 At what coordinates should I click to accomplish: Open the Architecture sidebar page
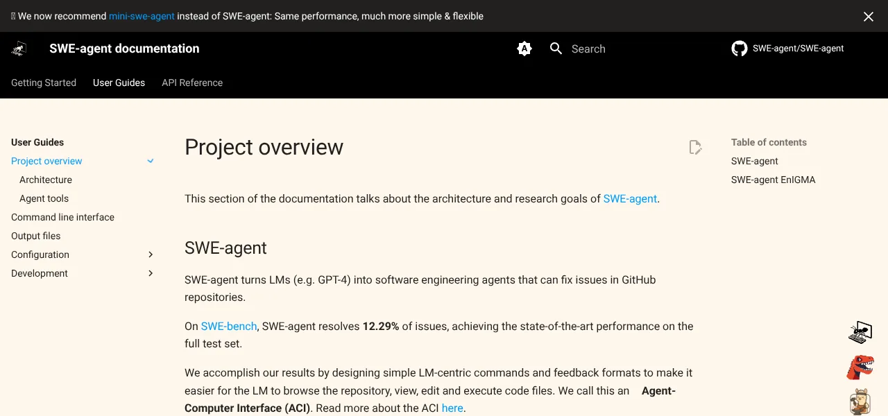(x=46, y=180)
